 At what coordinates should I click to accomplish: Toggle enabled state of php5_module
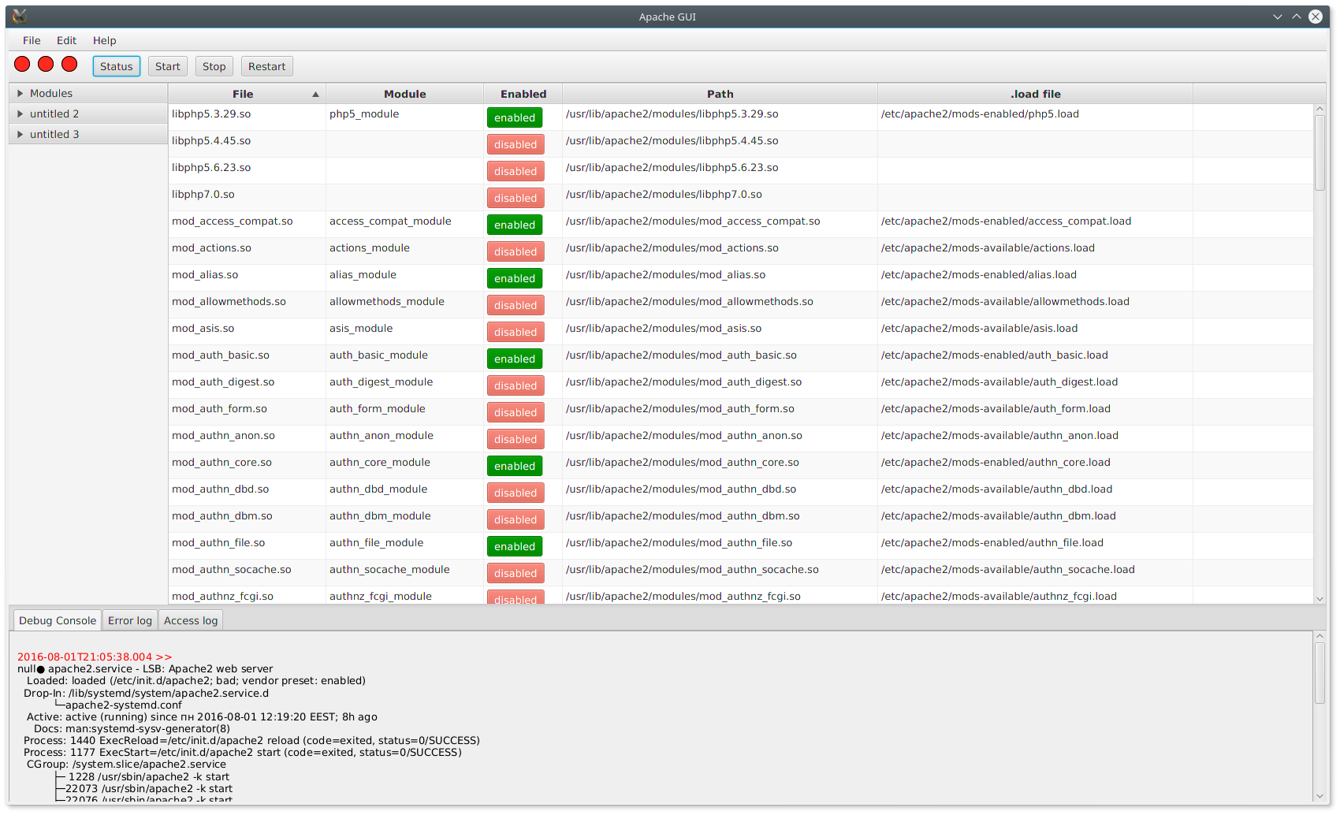coord(515,117)
